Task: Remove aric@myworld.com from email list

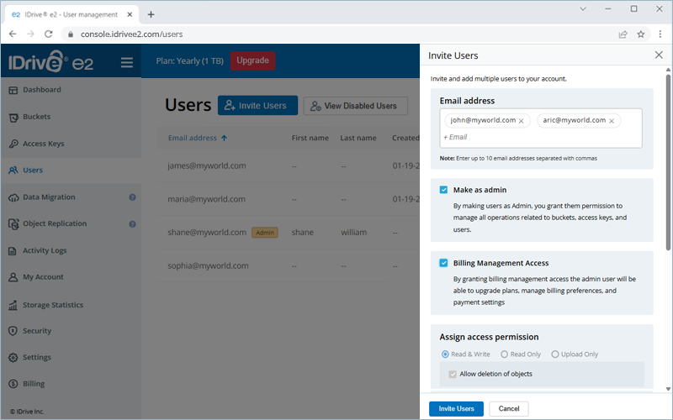Action: tap(612, 121)
